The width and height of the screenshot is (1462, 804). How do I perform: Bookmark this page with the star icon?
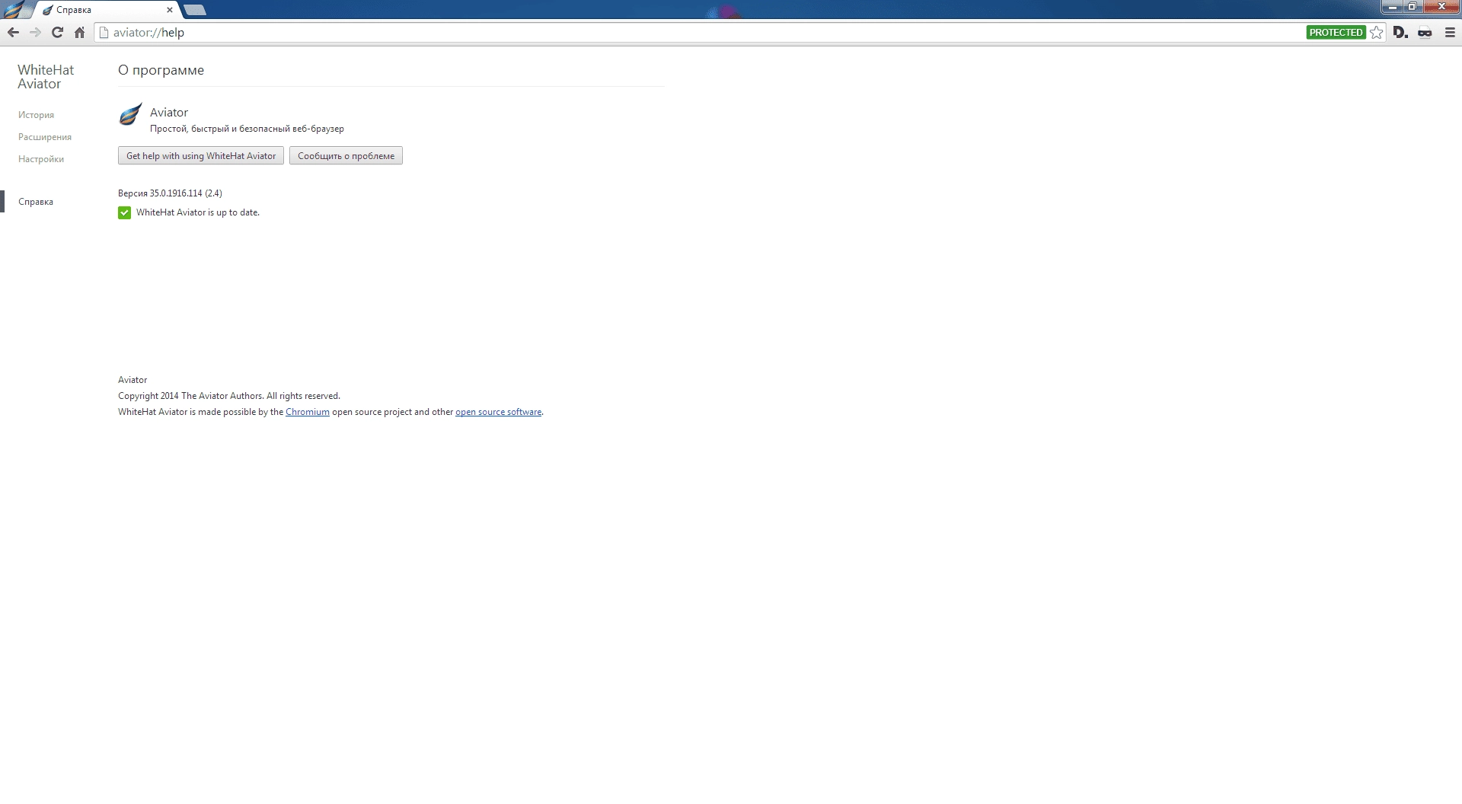(1376, 32)
